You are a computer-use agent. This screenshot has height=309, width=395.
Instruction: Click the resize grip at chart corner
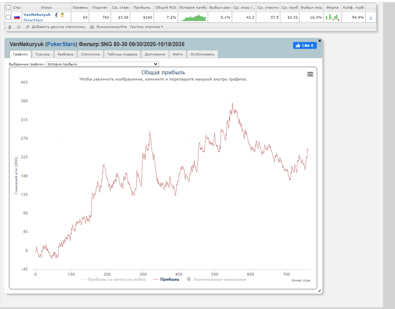pos(319,290)
